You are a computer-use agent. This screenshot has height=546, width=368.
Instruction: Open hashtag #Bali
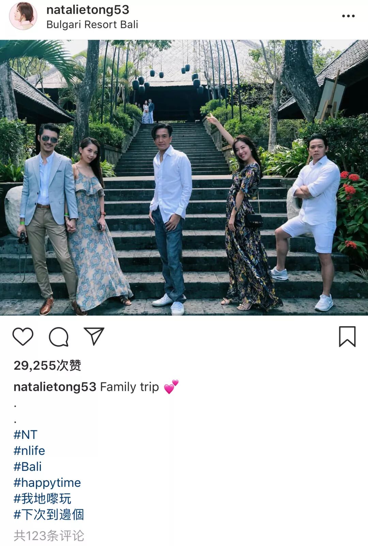28,467
